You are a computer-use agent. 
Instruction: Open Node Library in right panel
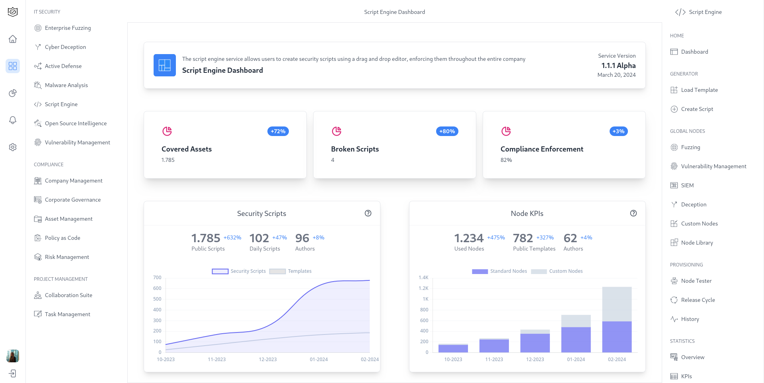697,243
